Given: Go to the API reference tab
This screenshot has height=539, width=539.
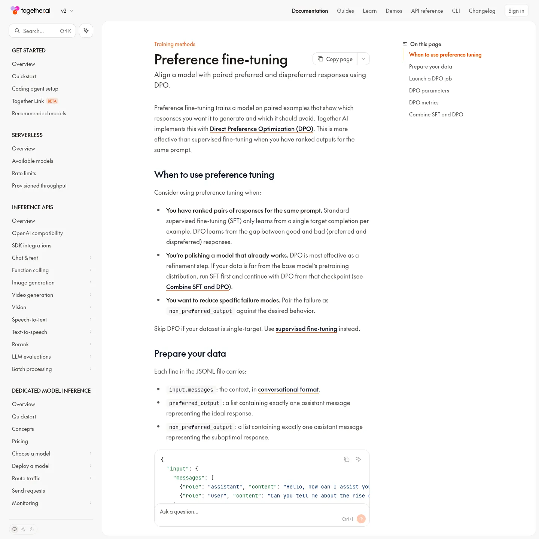Looking at the screenshot, I should point(427,11).
